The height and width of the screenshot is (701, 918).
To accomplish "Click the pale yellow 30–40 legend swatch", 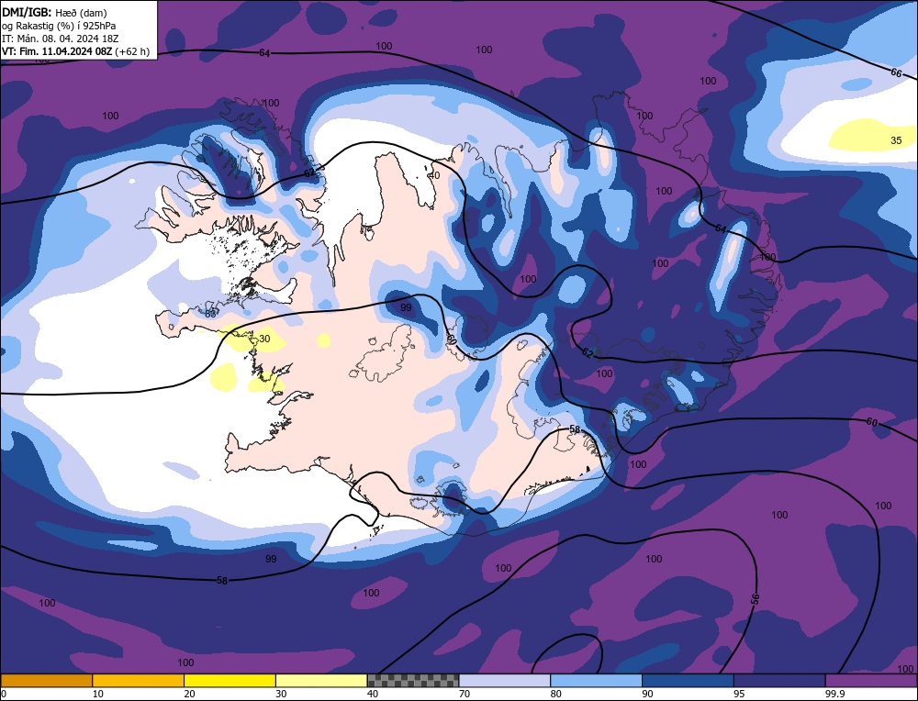I will pyautogui.click(x=321, y=680).
